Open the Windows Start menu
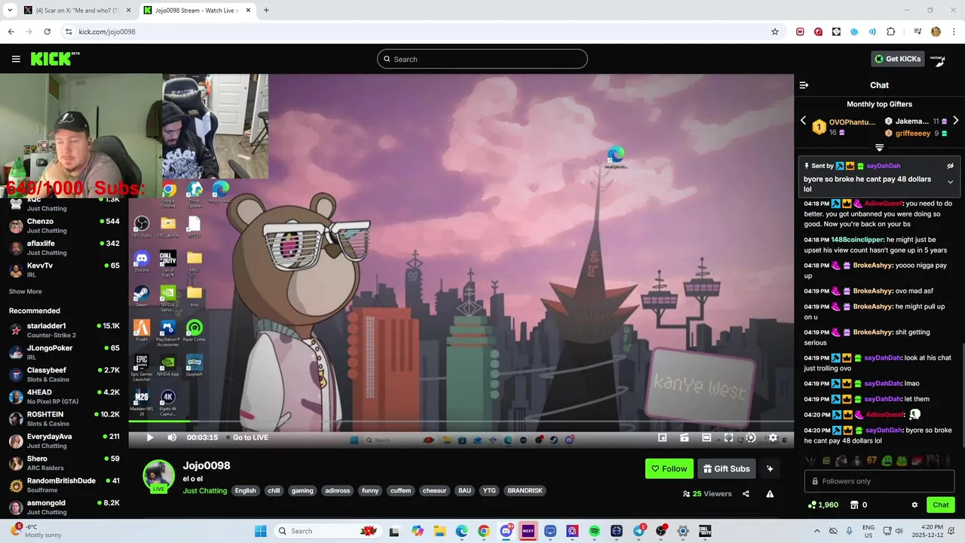The image size is (965, 543). pos(260,531)
